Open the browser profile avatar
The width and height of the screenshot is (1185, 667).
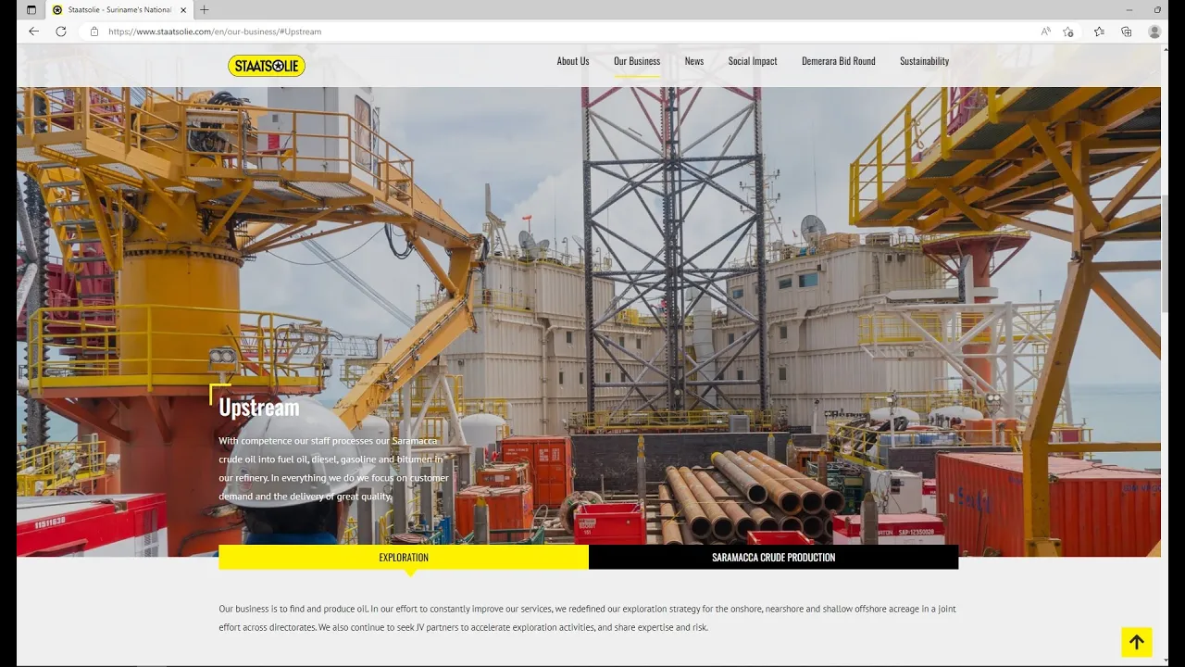1154,31
